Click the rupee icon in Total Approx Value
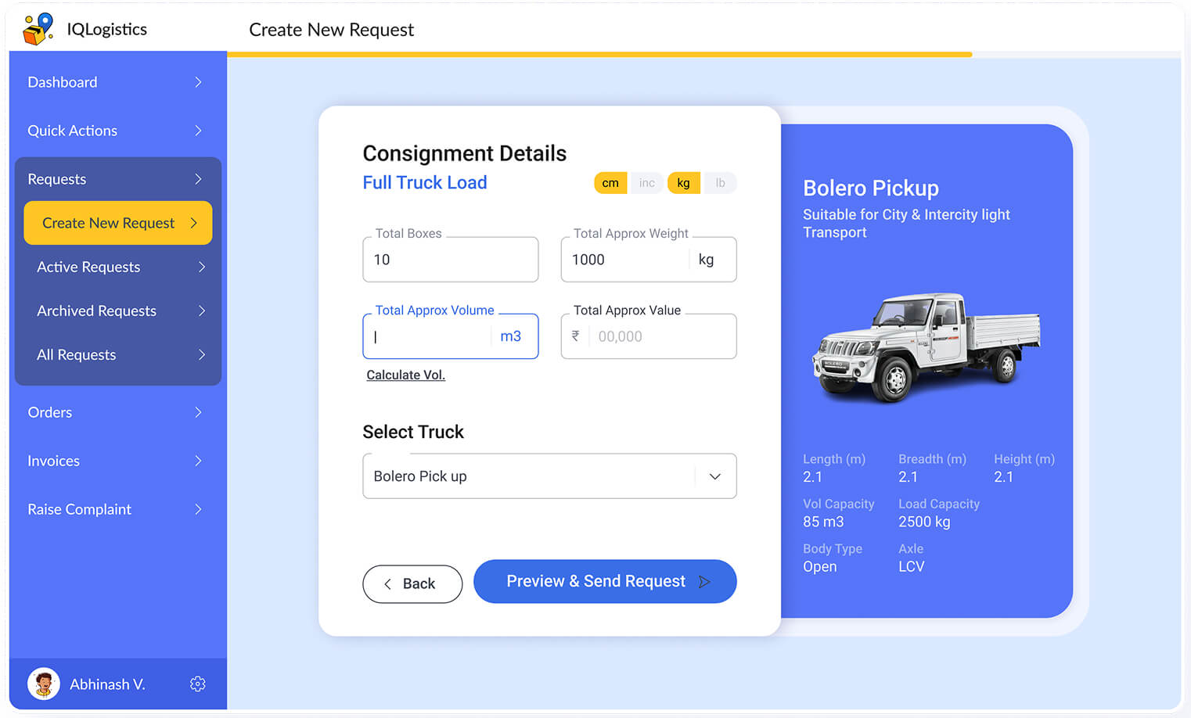This screenshot has width=1191, height=718. tap(576, 336)
